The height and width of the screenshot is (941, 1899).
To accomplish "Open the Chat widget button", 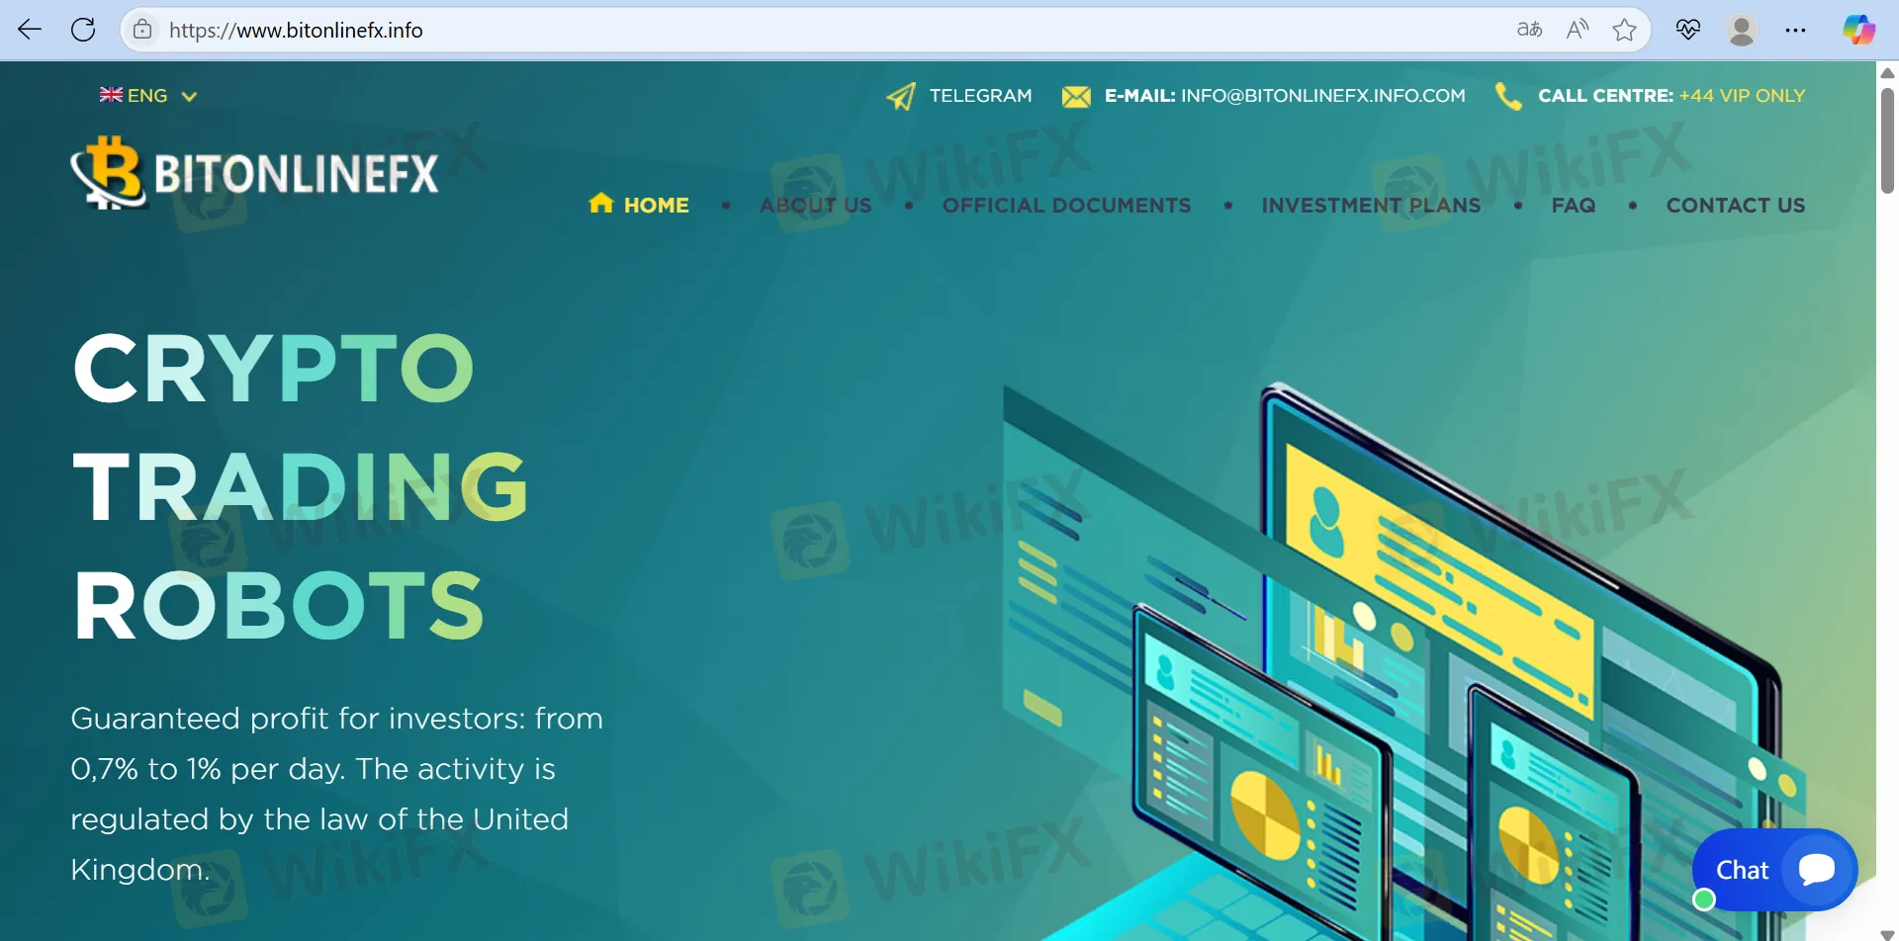I will click(x=1773, y=870).
